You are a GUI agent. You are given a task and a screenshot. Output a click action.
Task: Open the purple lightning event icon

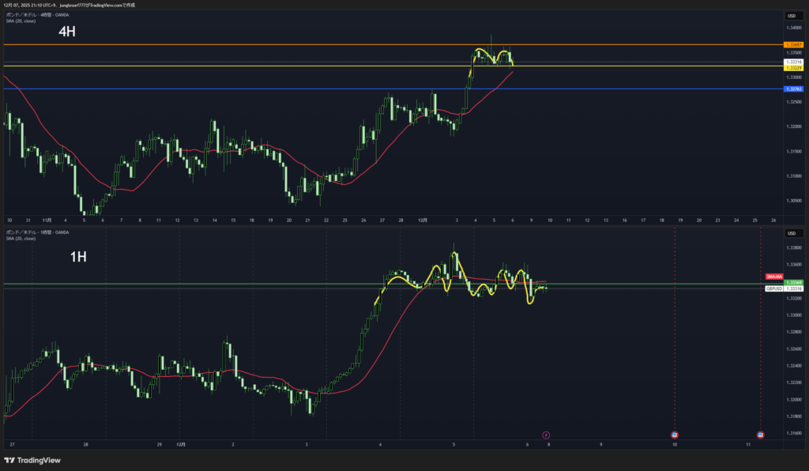coord(546,435)
